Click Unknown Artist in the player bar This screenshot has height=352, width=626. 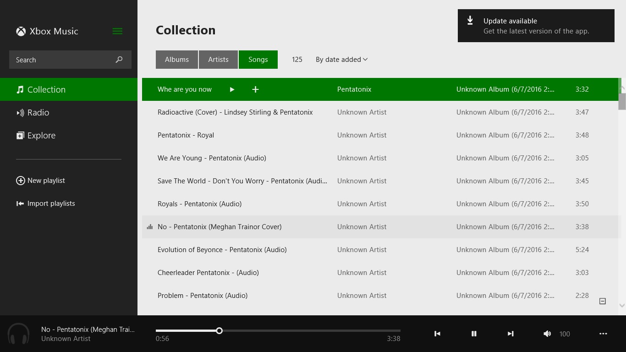66,339
